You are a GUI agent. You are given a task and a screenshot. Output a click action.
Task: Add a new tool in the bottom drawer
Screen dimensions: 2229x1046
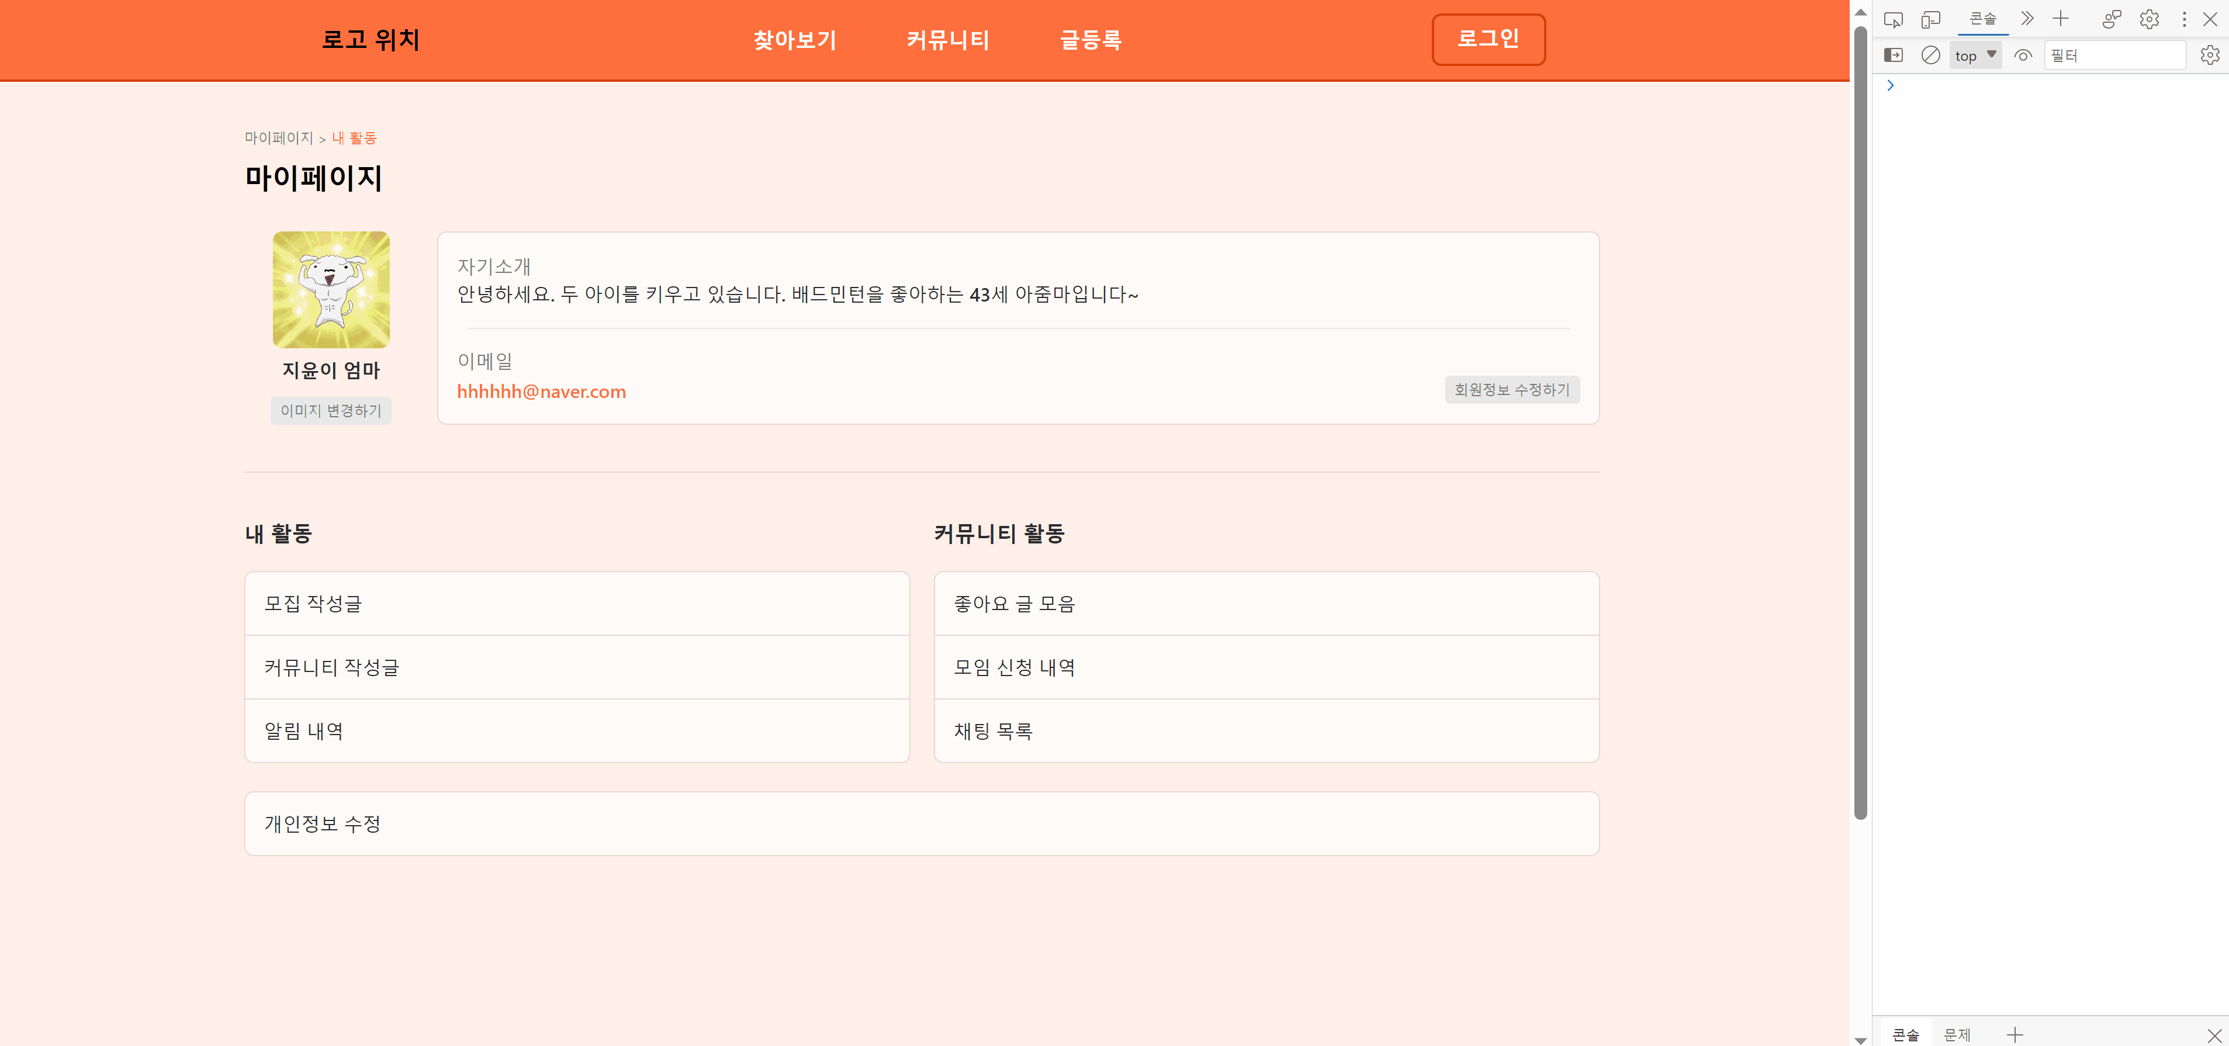(2016, 1034)
